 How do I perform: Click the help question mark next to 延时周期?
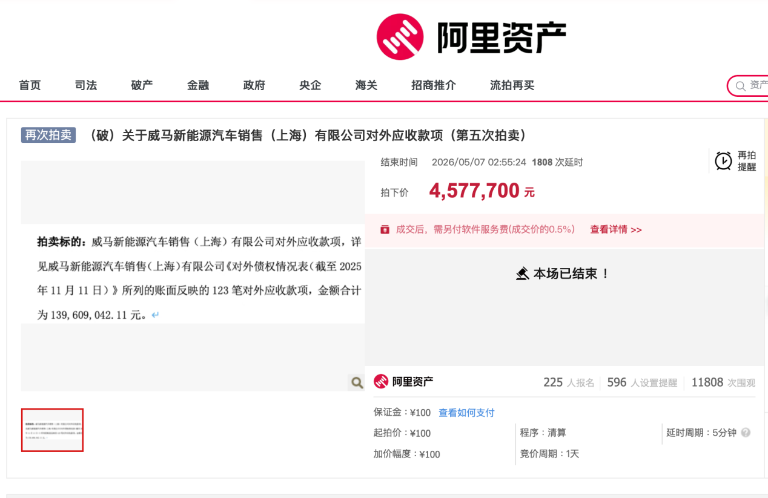tap(746, 433)
